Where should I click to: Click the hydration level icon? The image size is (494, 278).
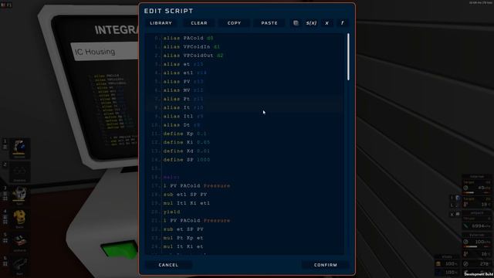(438, 272)
